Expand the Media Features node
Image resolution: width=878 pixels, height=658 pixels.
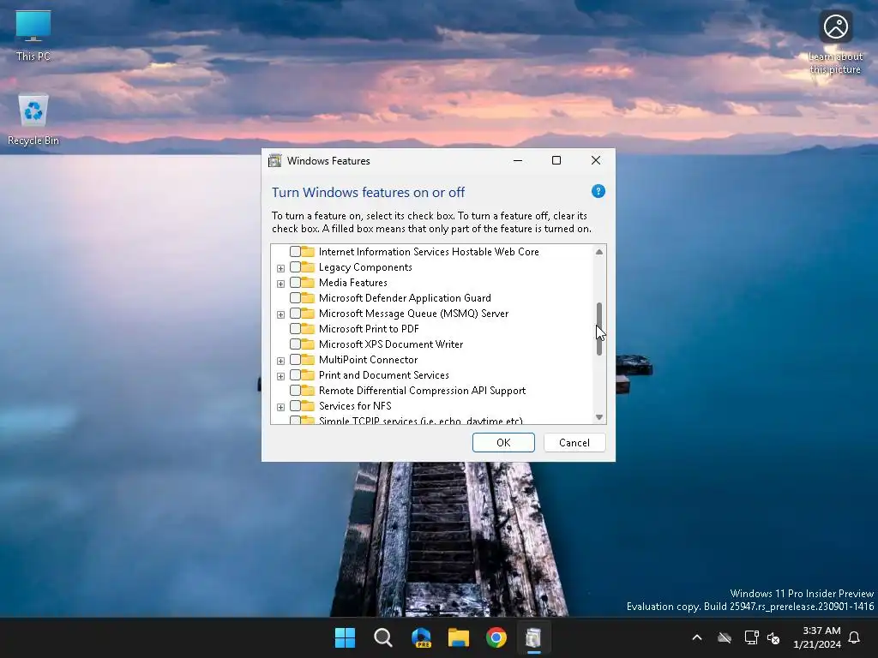coord(280,284)
